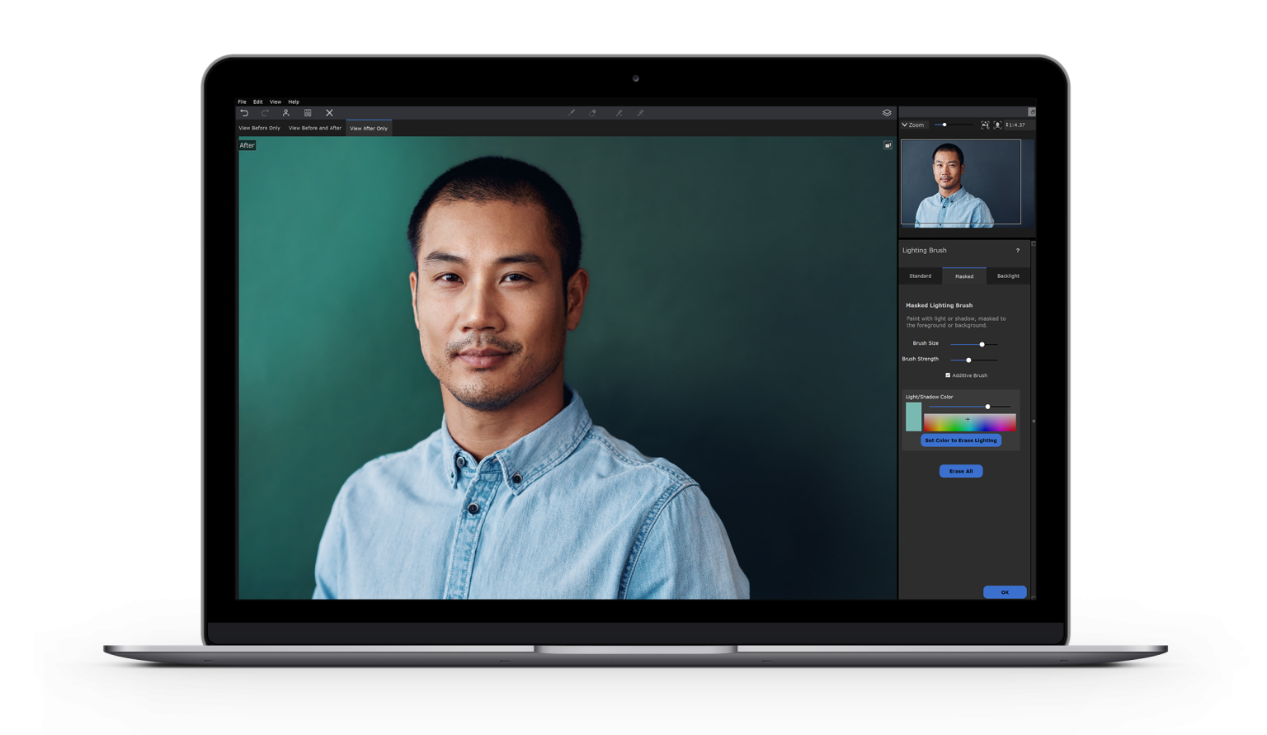Enable the Additive Brush checkbox
This screenshot has width=1267, height=735.
pos(948,375)
